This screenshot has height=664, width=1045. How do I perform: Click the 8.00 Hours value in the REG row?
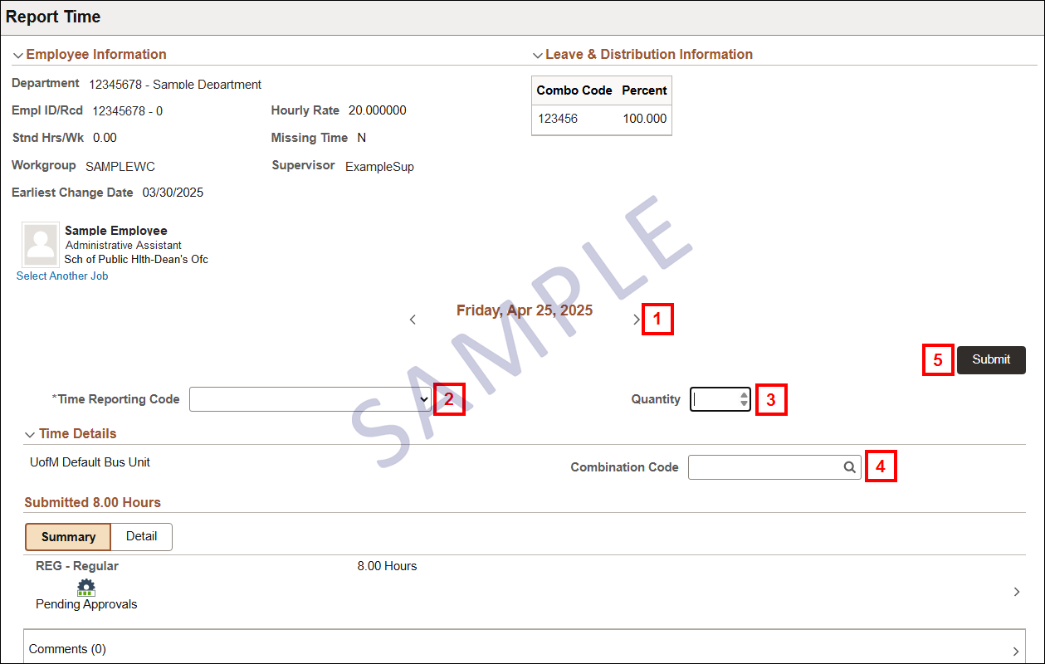click(x=387, y=566)
